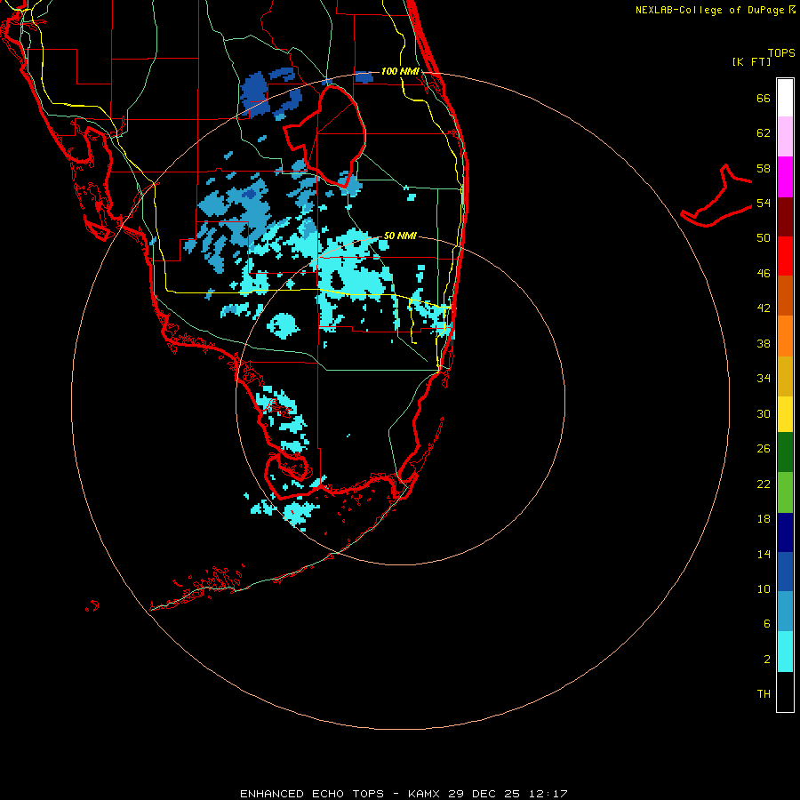Screen dimensions: 800x800
Task: Click the 66 scale value
Action: pos(764,98)
